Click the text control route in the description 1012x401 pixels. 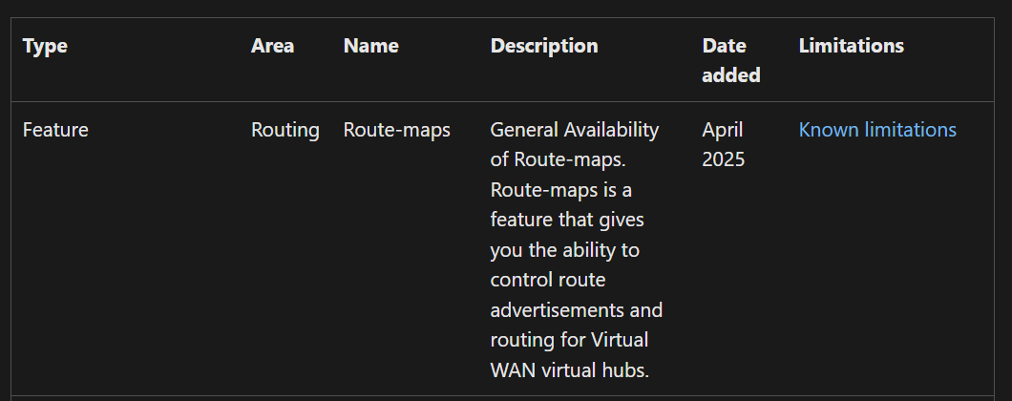point(547,281)
